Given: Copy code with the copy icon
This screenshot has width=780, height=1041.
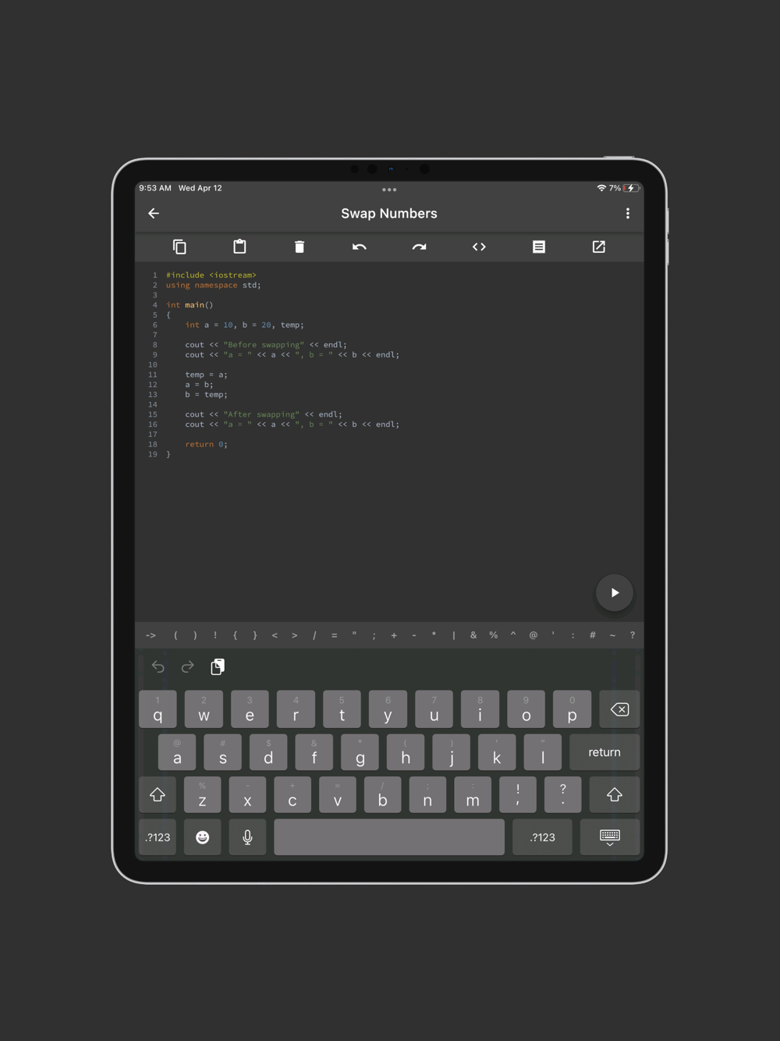Looking at the screenshot, I should [179, 247].
